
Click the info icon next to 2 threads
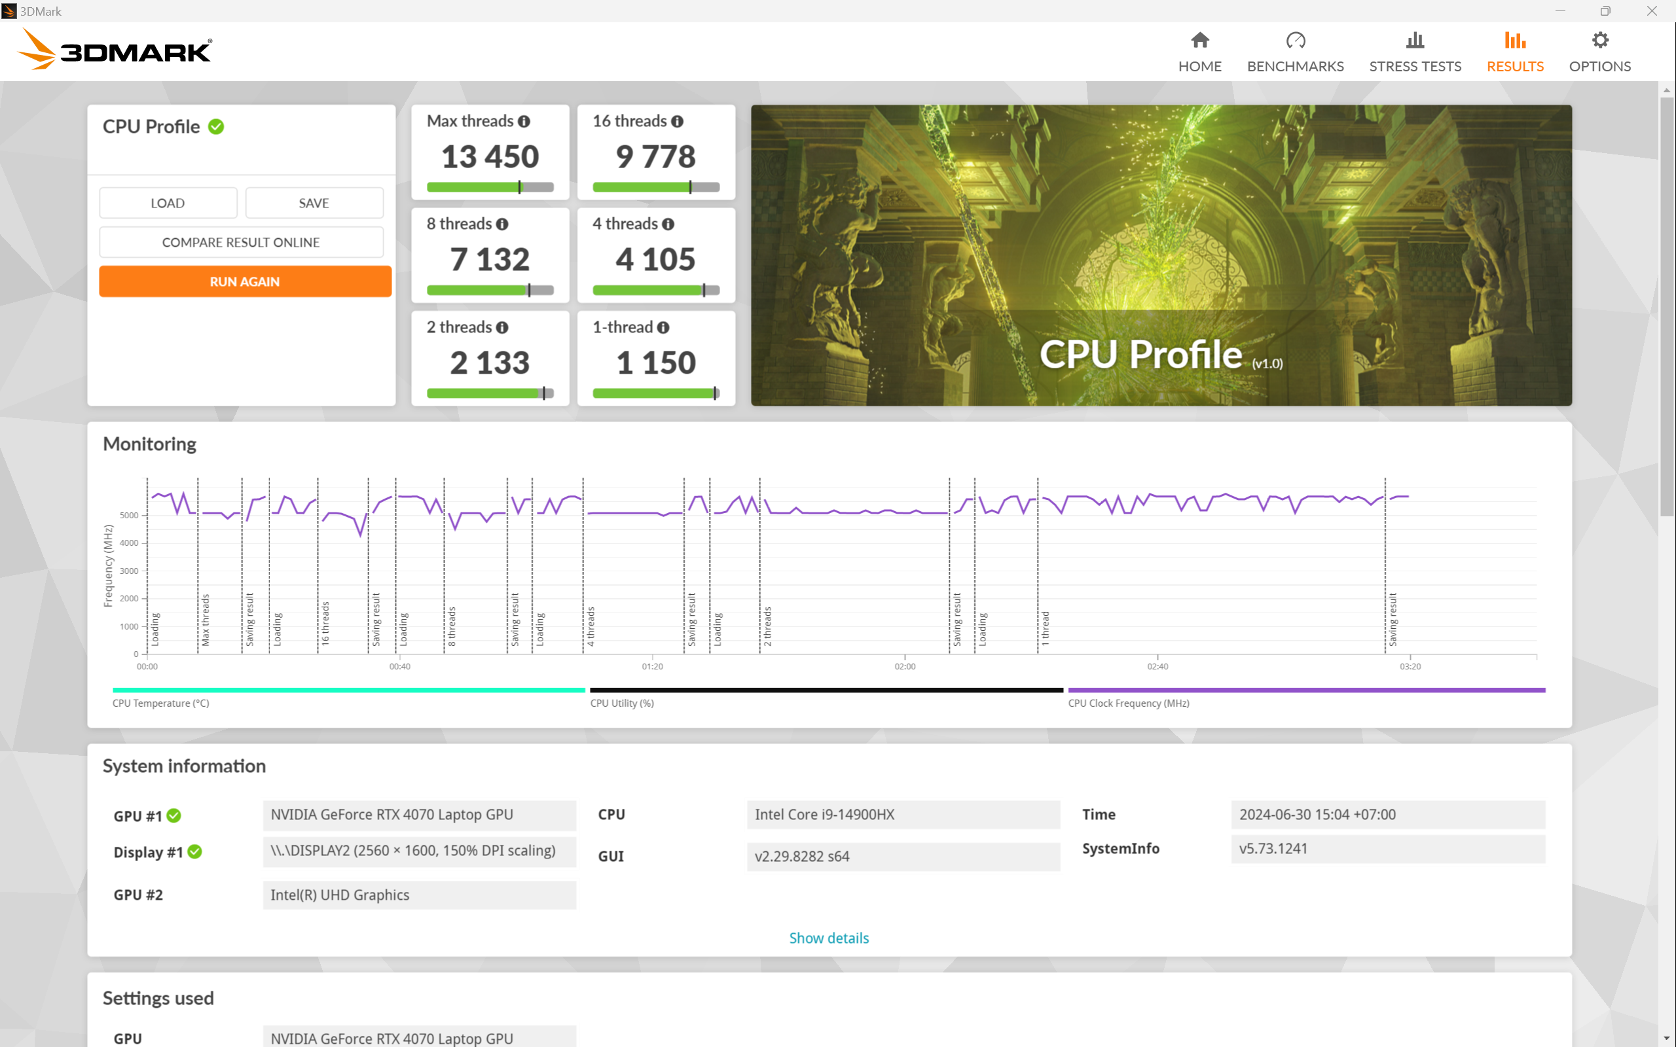[x=502, y=328]
